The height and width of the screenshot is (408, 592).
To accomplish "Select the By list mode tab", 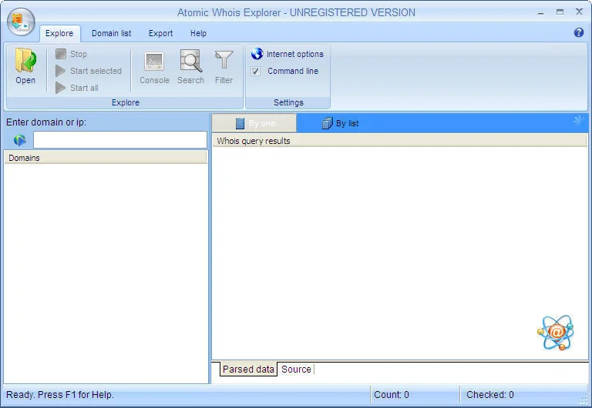I will pos(340,123).
